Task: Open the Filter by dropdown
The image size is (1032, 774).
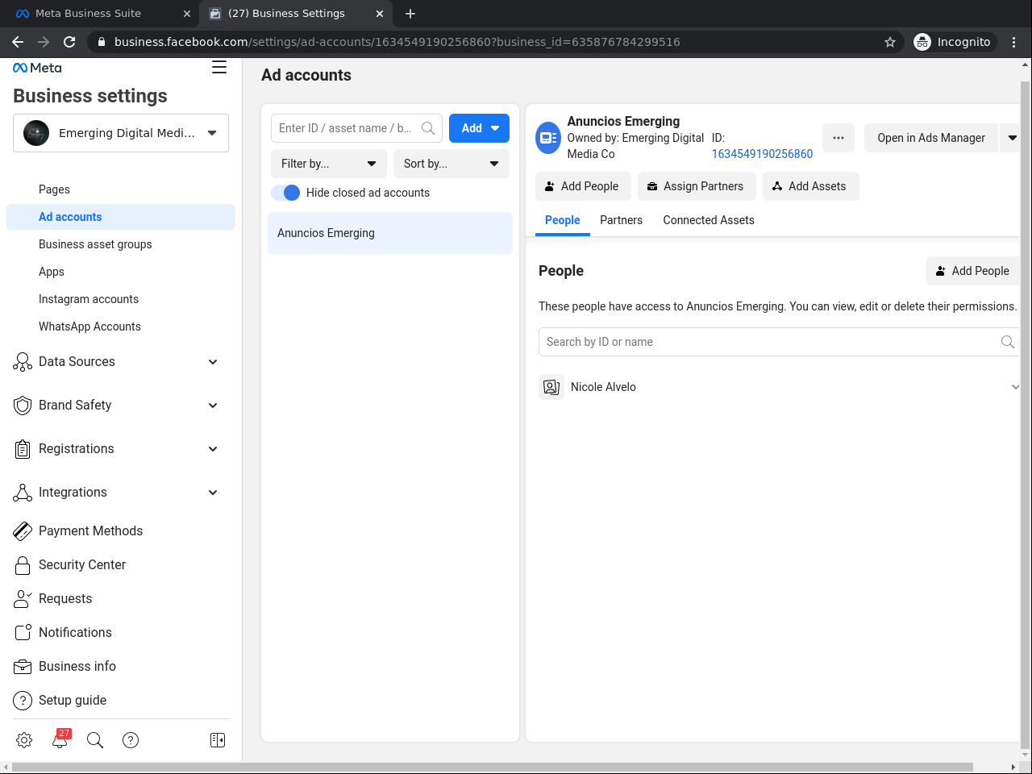Action: 329,164
